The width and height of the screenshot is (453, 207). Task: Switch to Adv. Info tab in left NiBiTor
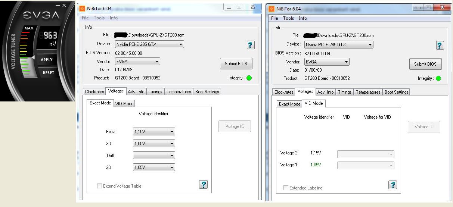coord(136,92)
